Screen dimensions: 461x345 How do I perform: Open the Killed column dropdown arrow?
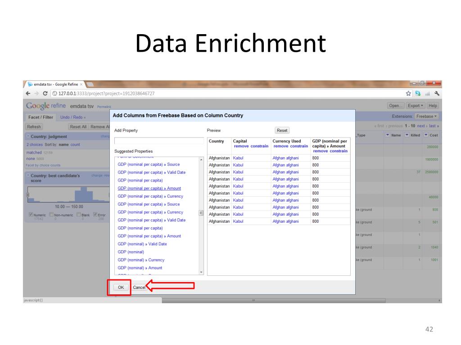[407, 135]
